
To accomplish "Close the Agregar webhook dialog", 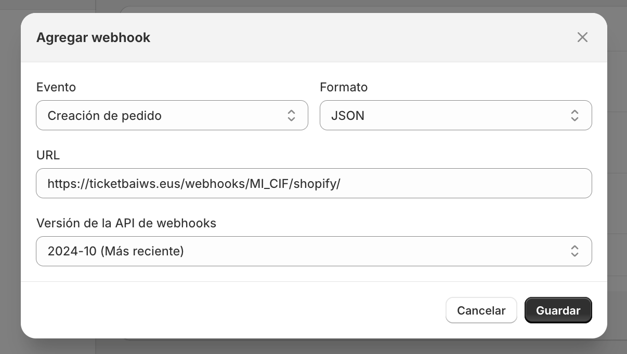I will pos(582,37).
